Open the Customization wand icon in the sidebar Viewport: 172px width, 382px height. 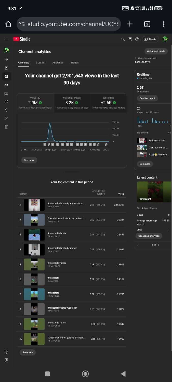pyautogui.click(x=6, y=118)
